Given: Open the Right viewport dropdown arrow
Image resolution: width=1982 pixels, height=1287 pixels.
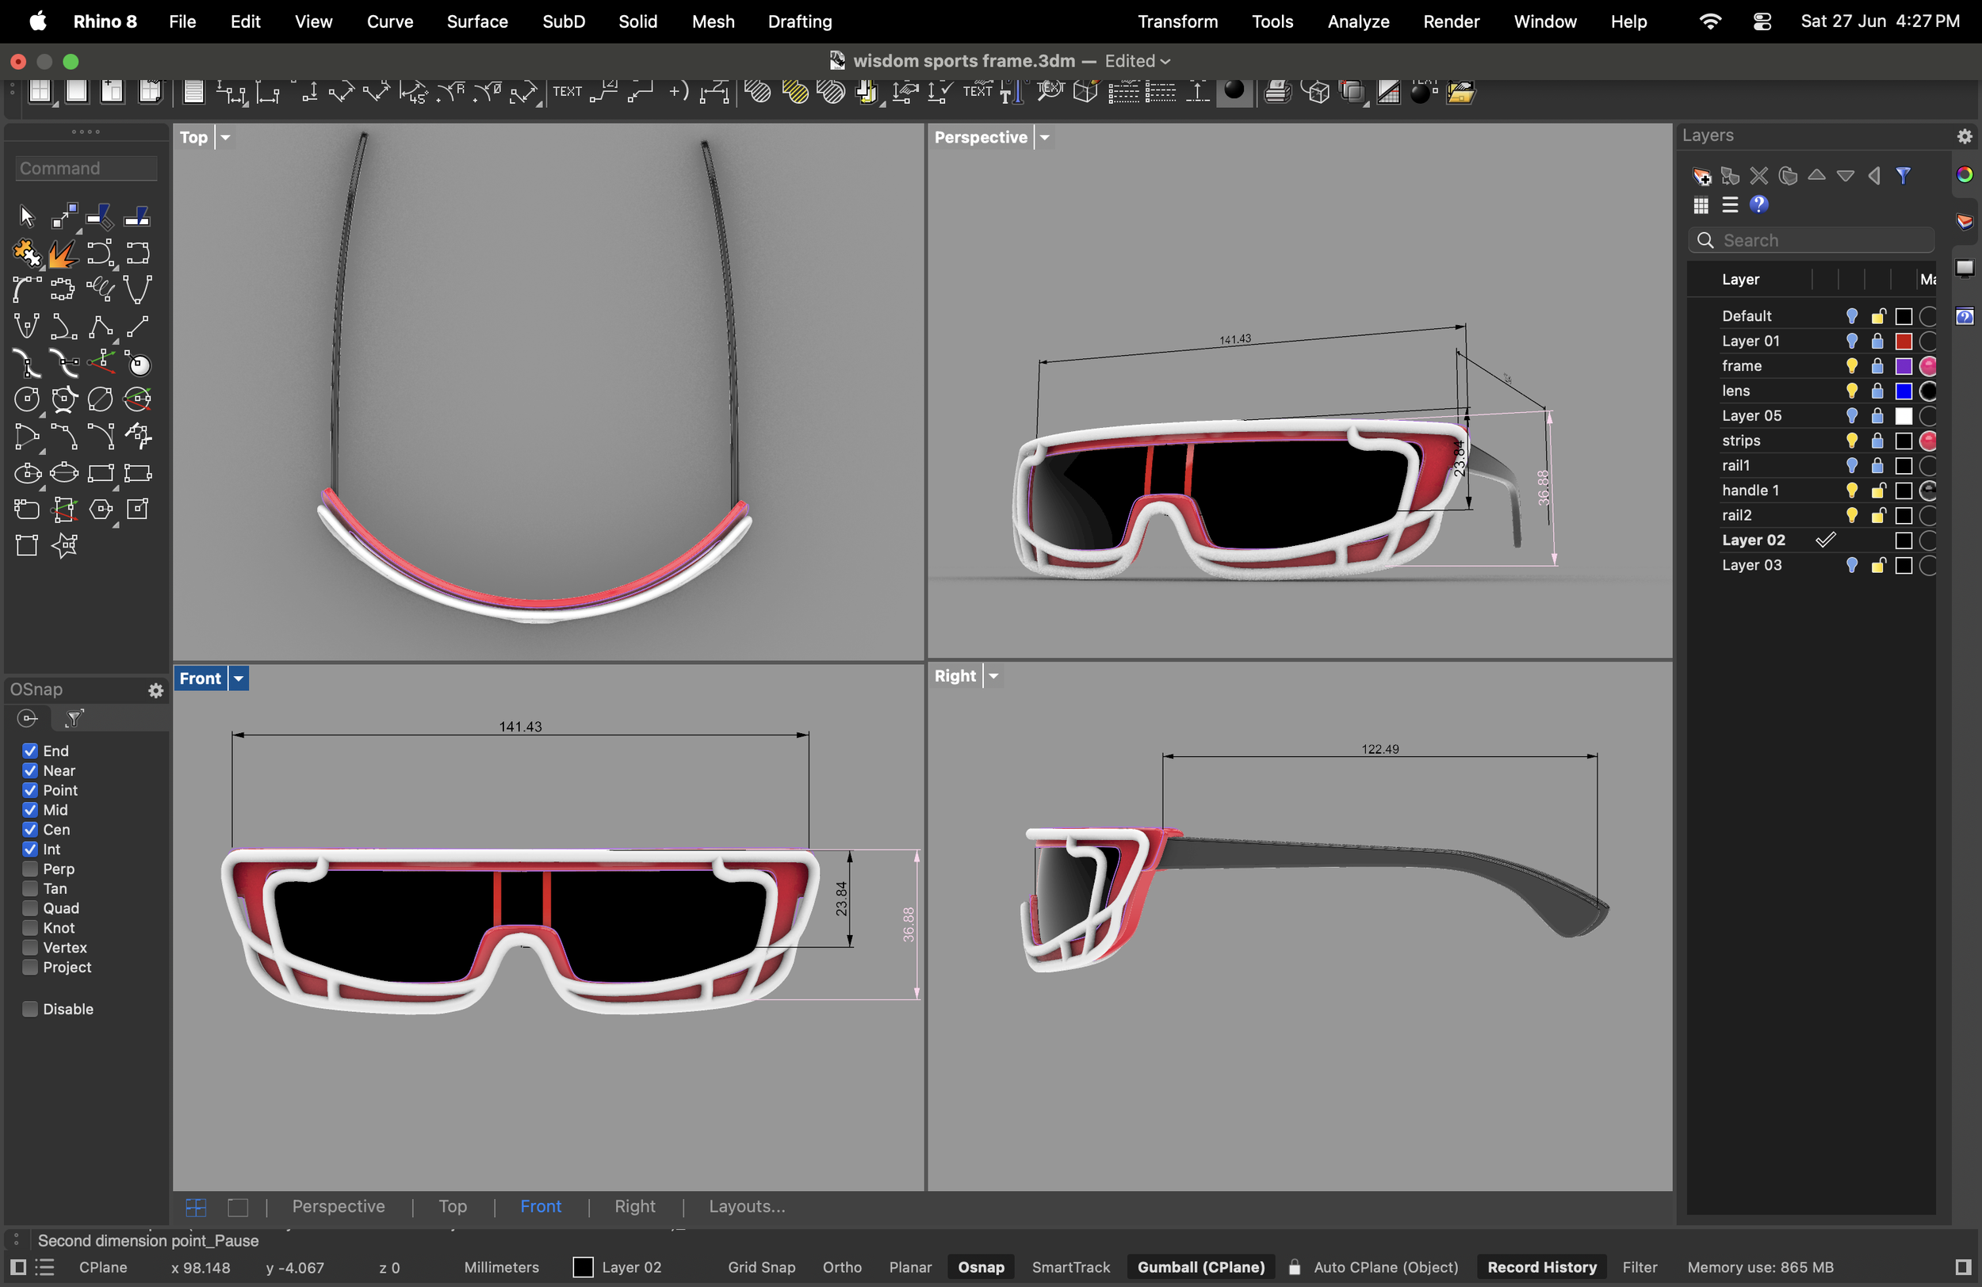Looking at the screenshot, I should tap(993, 676).
